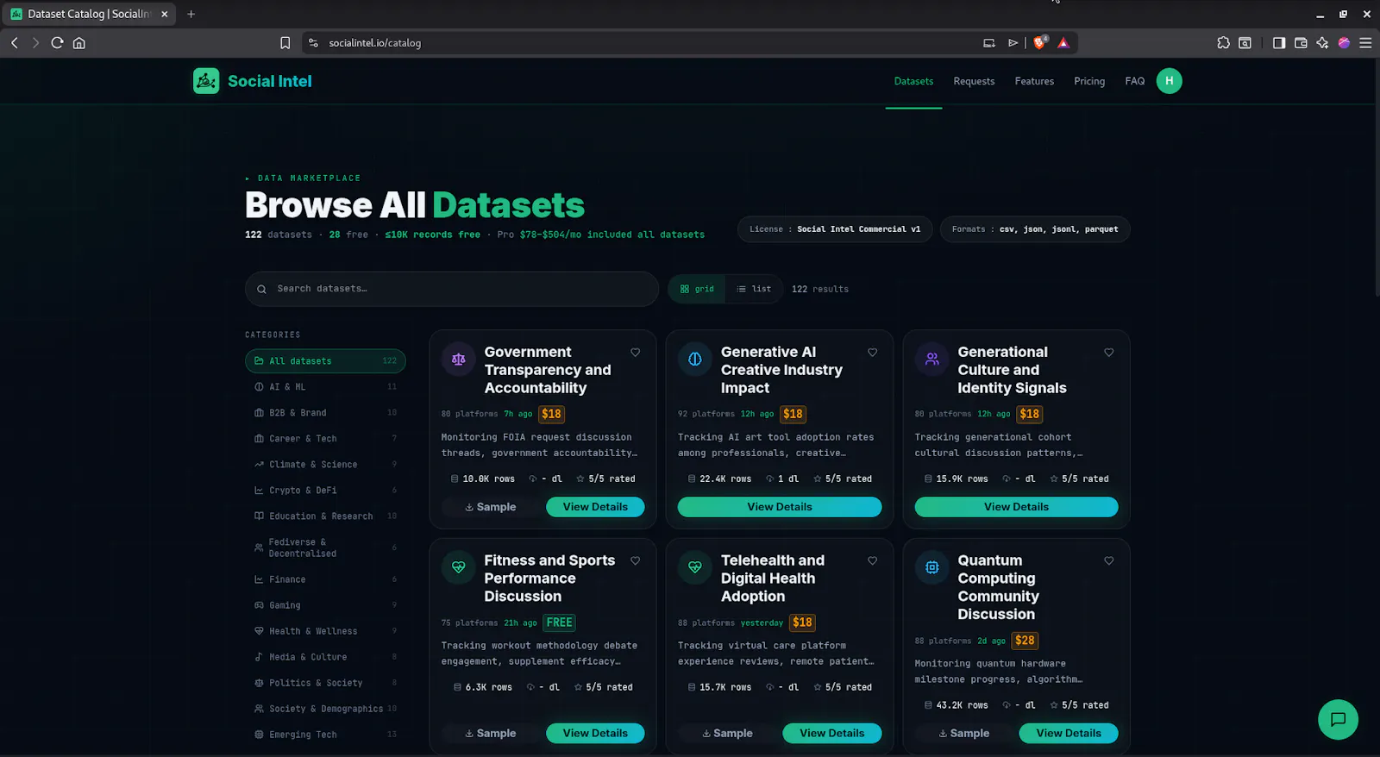Viewport: 1380px width, 757px height.
Task: Switch to grid view
Action: pyautogui.click(x=697, y=289)
